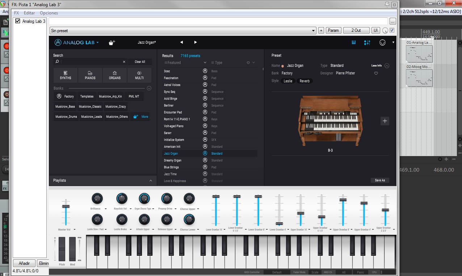
Task: Filter presets by MULTI category
Action: [x=139, y=75]
